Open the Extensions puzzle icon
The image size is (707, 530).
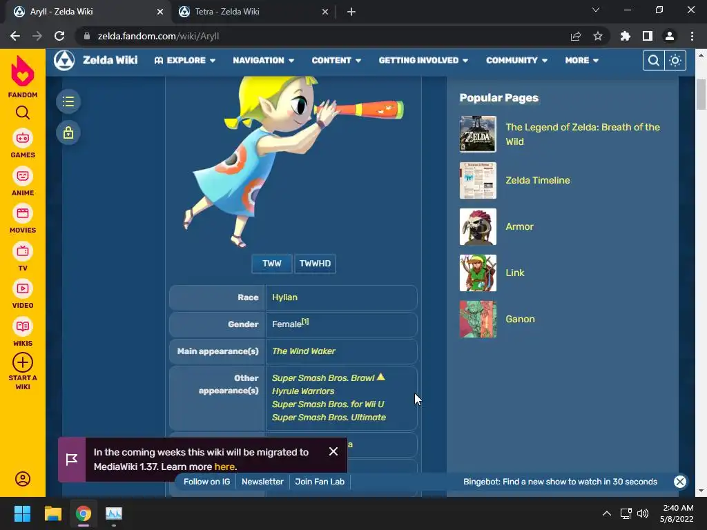(626, 36)
